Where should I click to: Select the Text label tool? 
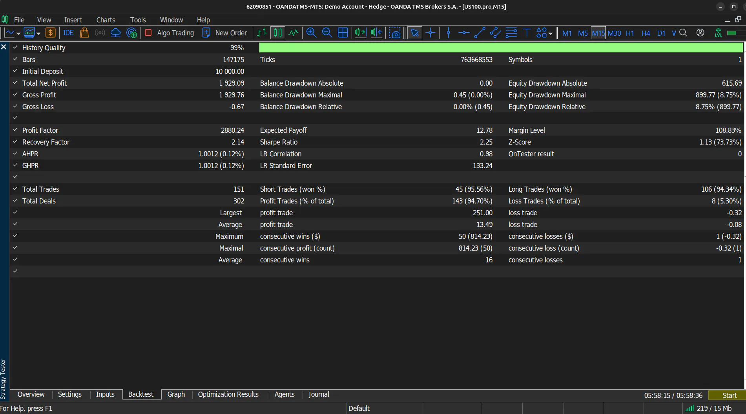(527, 33)
